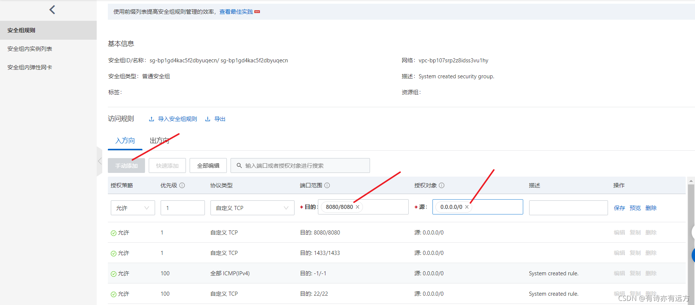This screenshot has width=695, height=305.
Task: Click the search magnifier icon
Action: pyautogui.click(x=239, y=165)
